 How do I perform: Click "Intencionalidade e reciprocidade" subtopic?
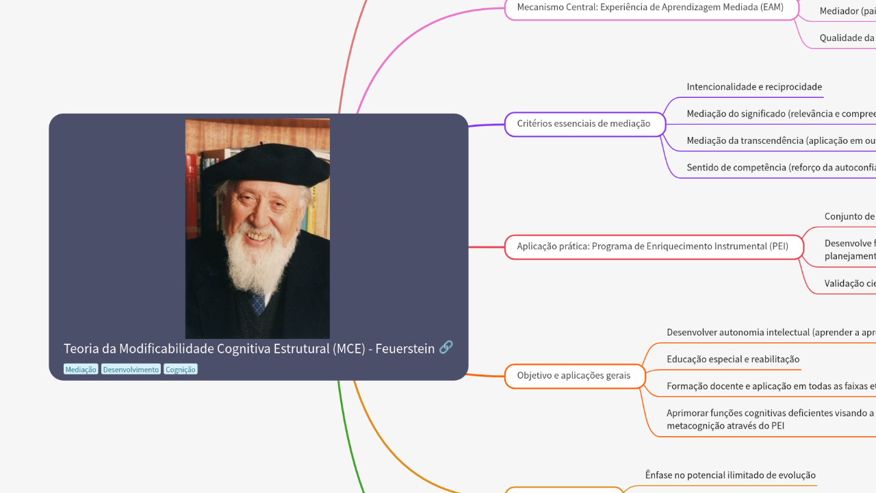click(x=754, y=87)
